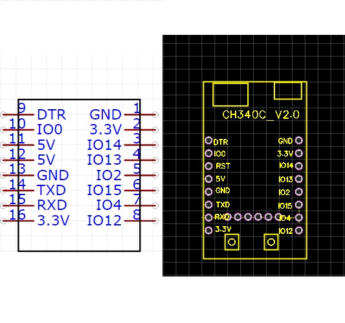Select the IO0 label in schematic symbol
This screenshot has height=323, width=345.
pos(50,130)
